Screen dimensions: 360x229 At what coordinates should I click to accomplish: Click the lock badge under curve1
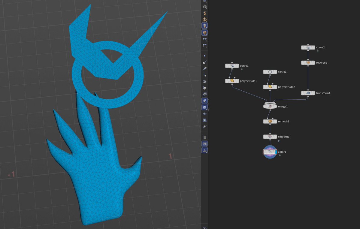[241, 69]
